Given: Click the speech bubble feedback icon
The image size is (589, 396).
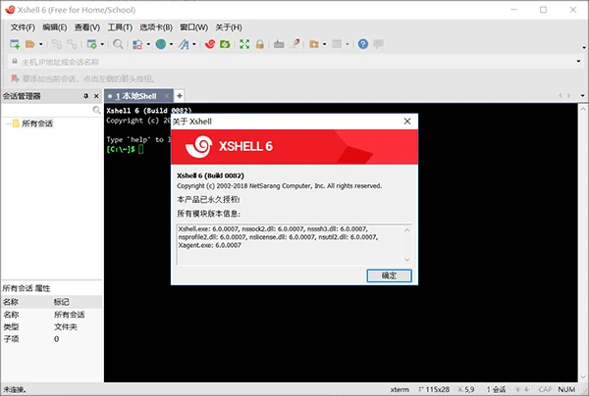Looking at the screenshot, I should (378, 44).
